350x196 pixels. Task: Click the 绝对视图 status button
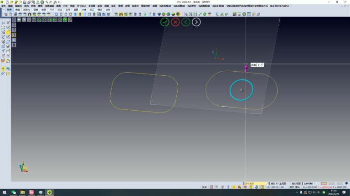[296, 184]
